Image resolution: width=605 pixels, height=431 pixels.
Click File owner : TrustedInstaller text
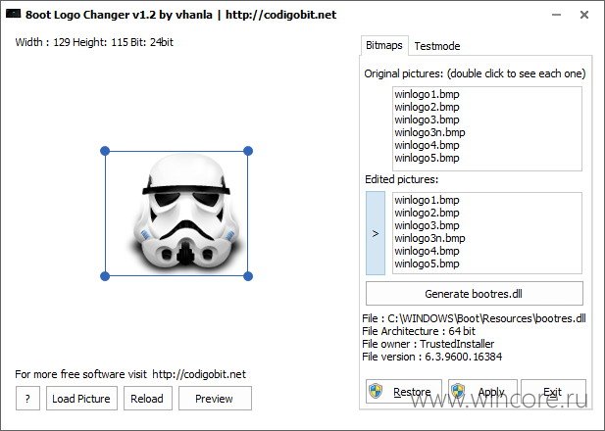[x=428, y=344]
